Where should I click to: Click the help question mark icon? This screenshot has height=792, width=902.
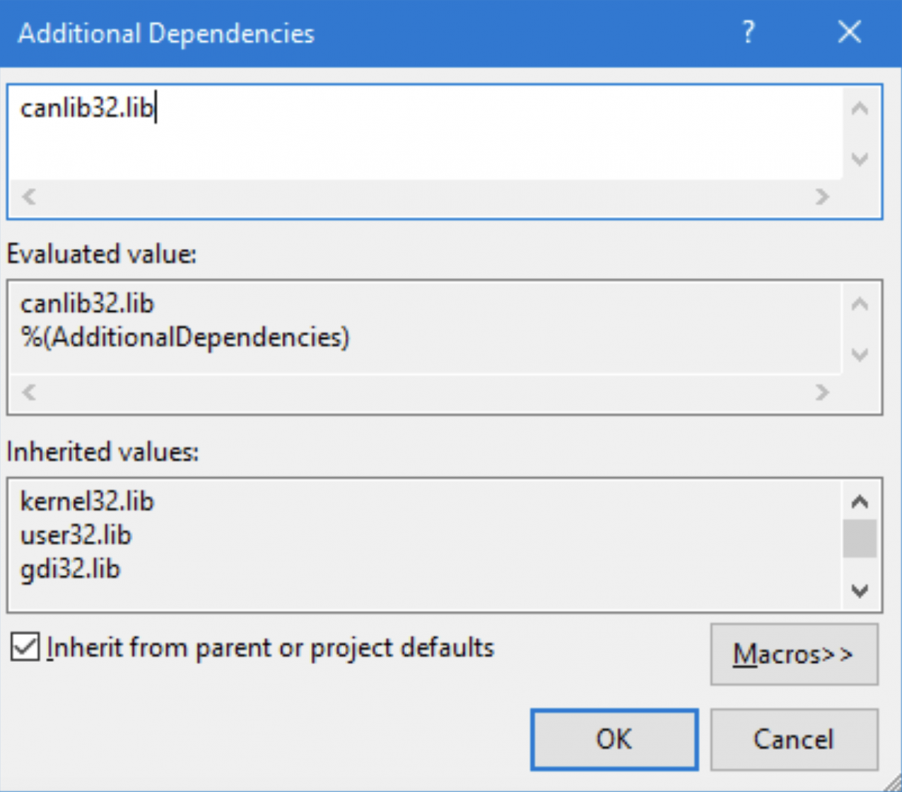tap(748, 32)
